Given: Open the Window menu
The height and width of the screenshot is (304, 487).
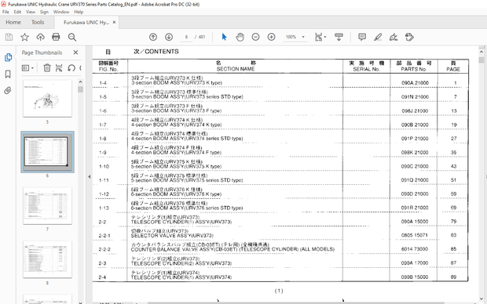Looking at the screenshot, I should pyautogui.click(x=61, y=12).
